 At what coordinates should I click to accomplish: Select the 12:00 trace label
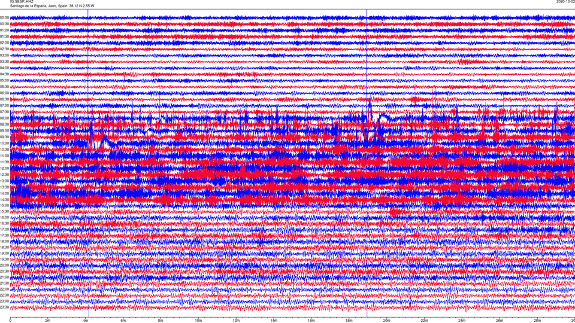4,169
